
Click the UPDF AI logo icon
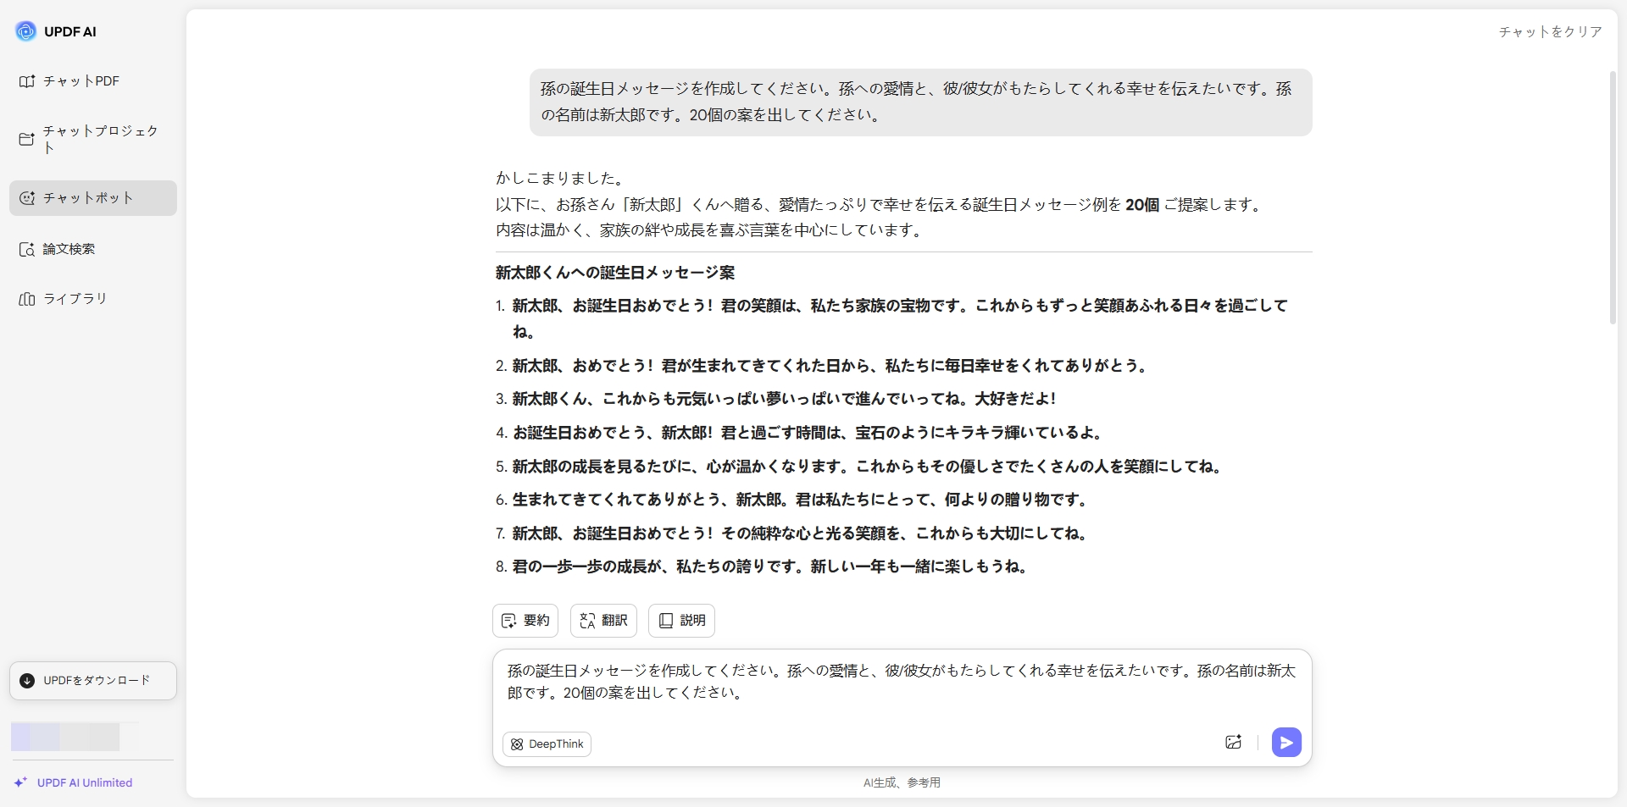(x=26, y=31)
